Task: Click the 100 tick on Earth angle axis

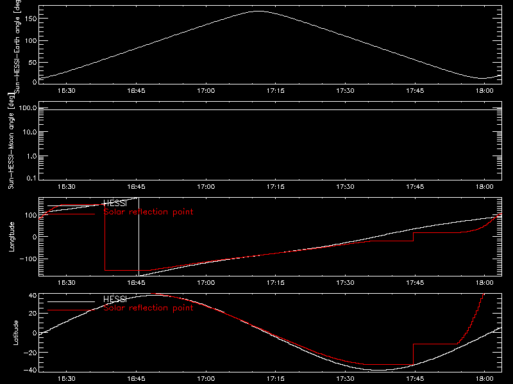Action: 32,40
